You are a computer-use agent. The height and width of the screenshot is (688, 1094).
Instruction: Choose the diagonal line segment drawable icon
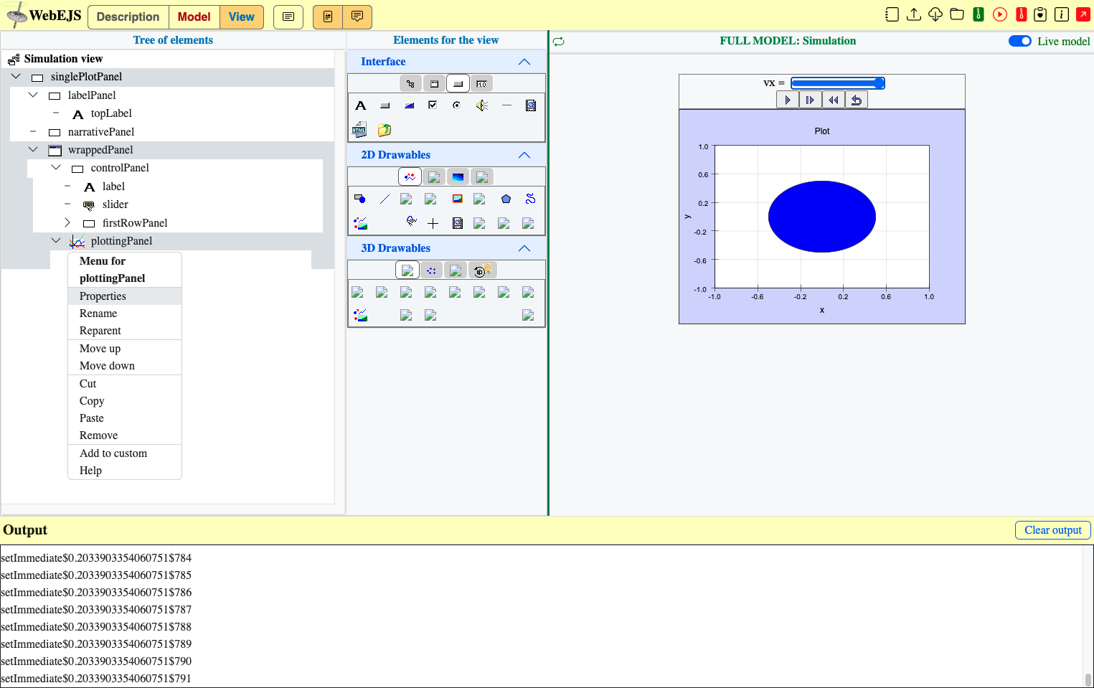tap(385, 199)
